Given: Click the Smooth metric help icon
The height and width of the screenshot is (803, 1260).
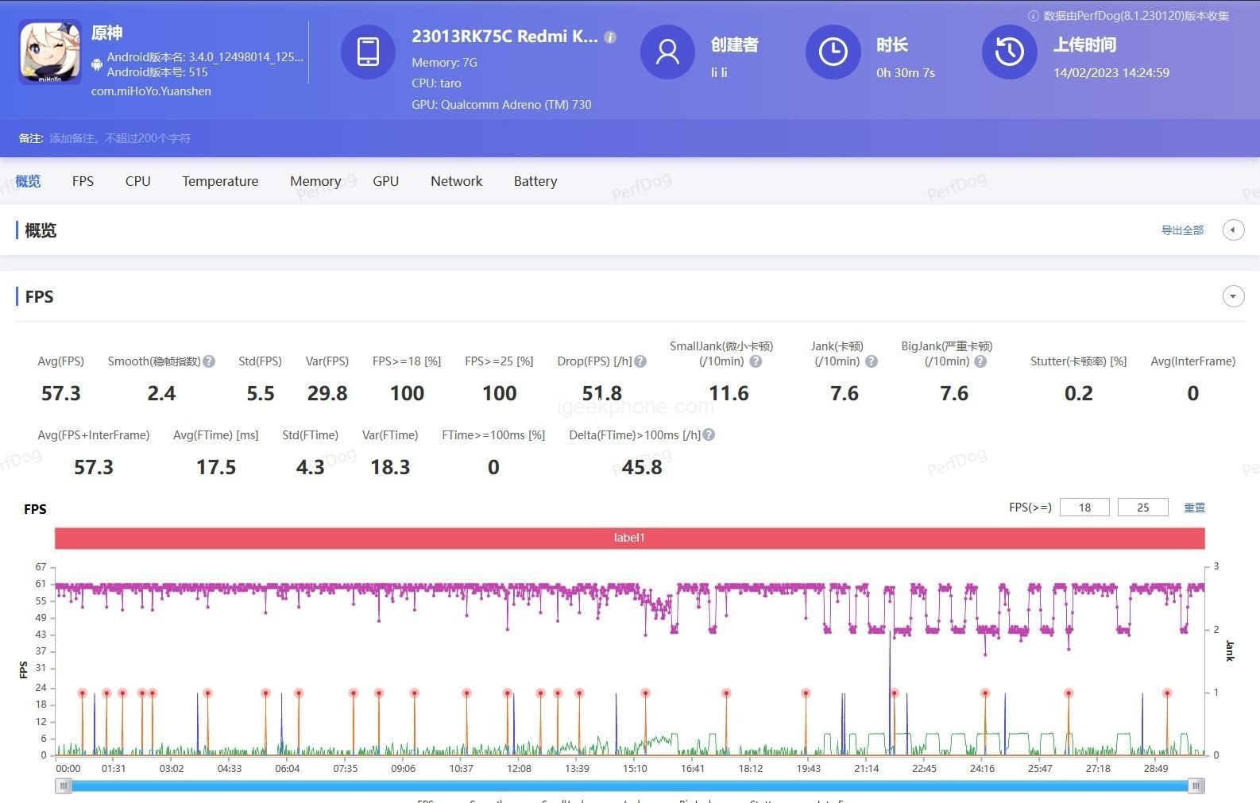Looking at the screenshot, I should click(x=209, y=361).
